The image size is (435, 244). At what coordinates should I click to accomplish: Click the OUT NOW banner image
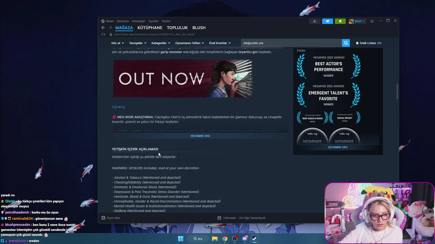[183, 79]
